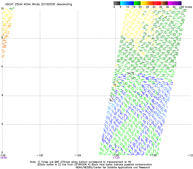The height and width of the screenshot is (169, 193).
Task: Click the magenta 40-45 knots legend segment
Action: click(x=171, y=3)
